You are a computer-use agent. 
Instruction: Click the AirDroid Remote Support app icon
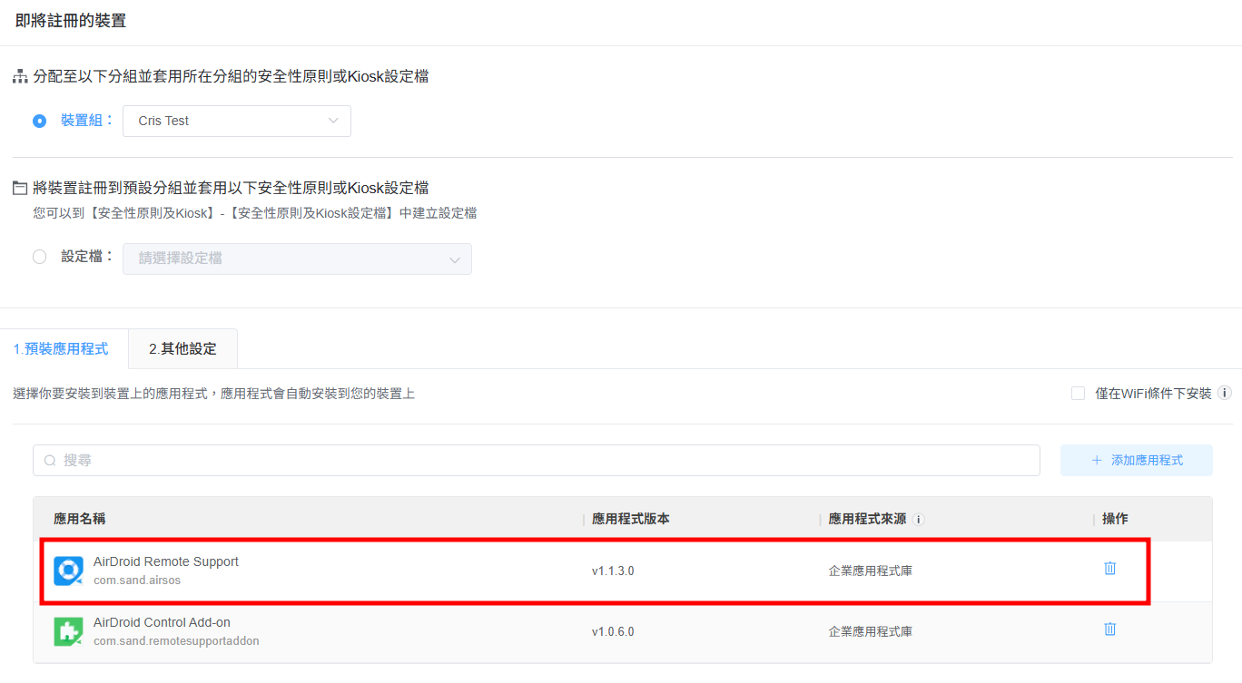68,571
